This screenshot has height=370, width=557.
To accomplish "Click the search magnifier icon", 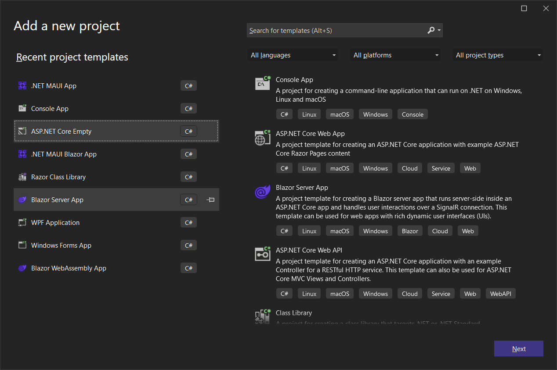I will (x=431, y=30).
